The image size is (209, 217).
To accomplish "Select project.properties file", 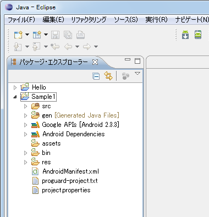I will pos(66,190).
